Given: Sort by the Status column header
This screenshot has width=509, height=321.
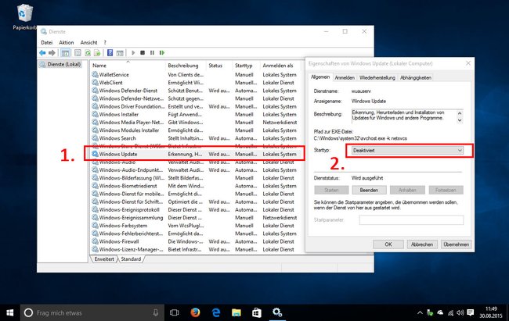Looking at the screenshot, I should pos(219,66).
